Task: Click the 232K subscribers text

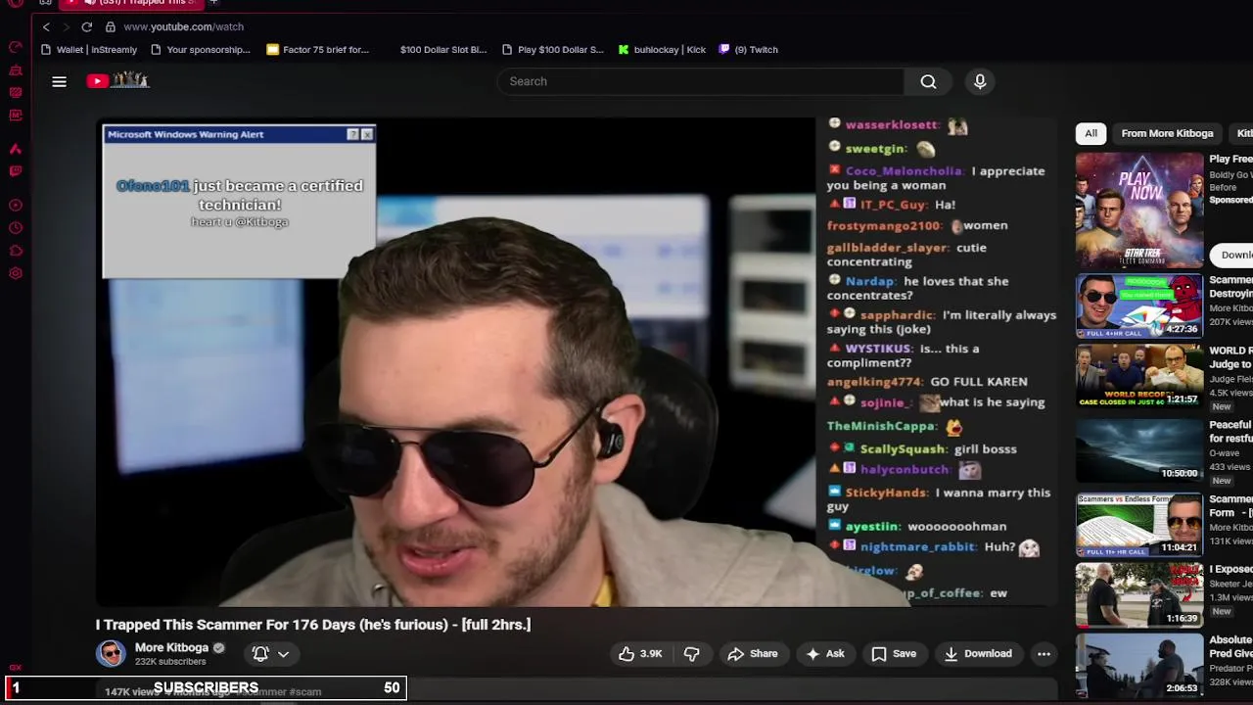Action: (170, 662)
